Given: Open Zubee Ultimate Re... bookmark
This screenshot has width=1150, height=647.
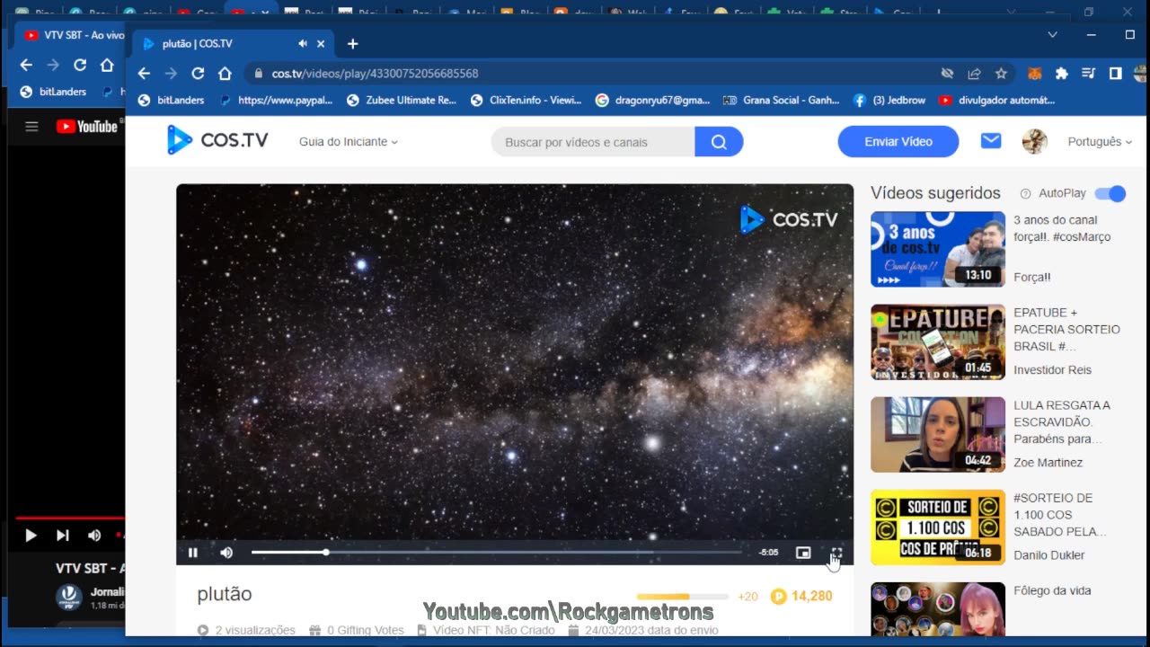Looking at the screenshot, I should click(x=402, y=101).
